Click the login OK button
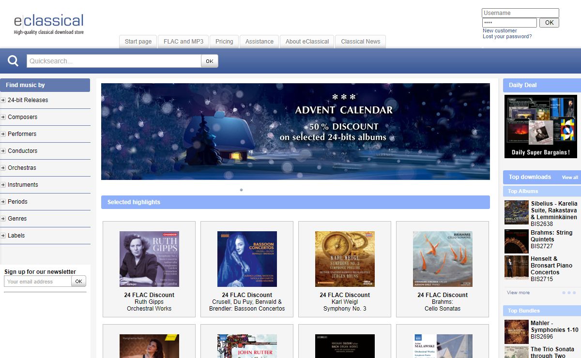The height and width of the screenshot is (358, 581). [549, 23]
